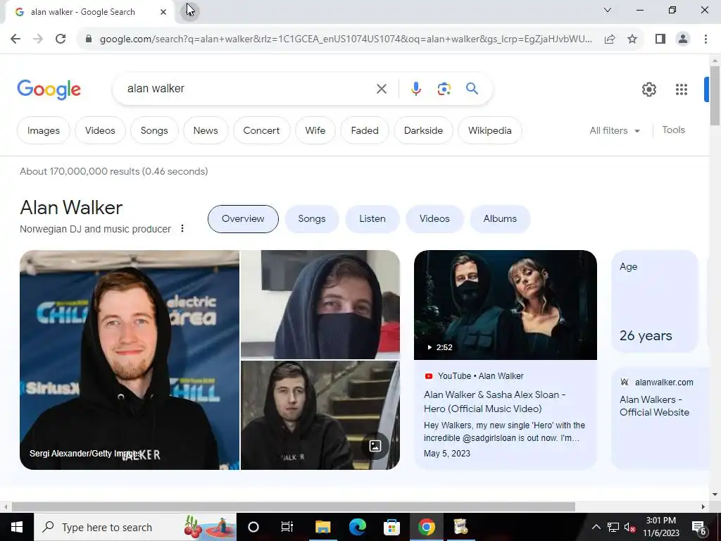The width and height of the screenshot is (721, 541).
Task: Open the stairway hoodie photo
Action: pyautogui.click(x=320, y=416)
